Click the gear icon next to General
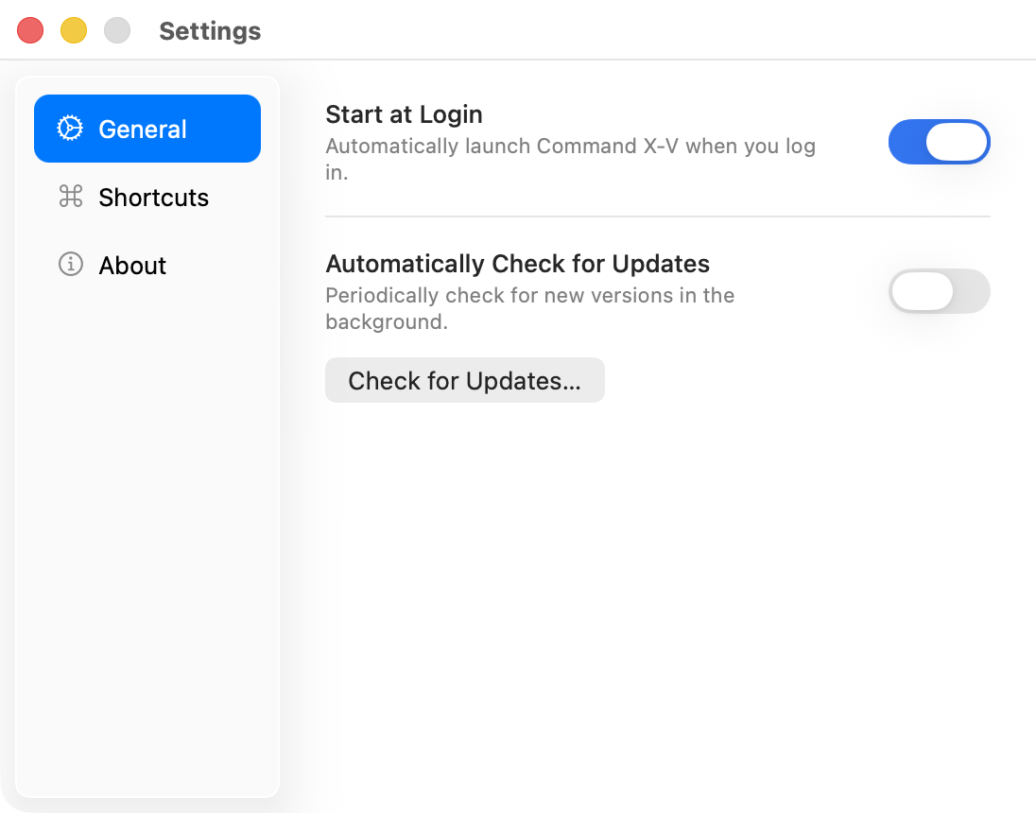 point(70,129)
